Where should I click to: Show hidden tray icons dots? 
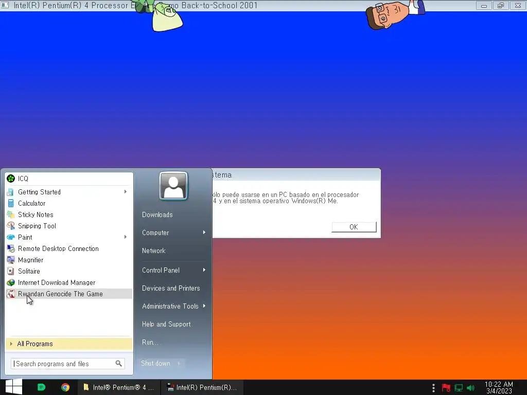coord(433,388)
